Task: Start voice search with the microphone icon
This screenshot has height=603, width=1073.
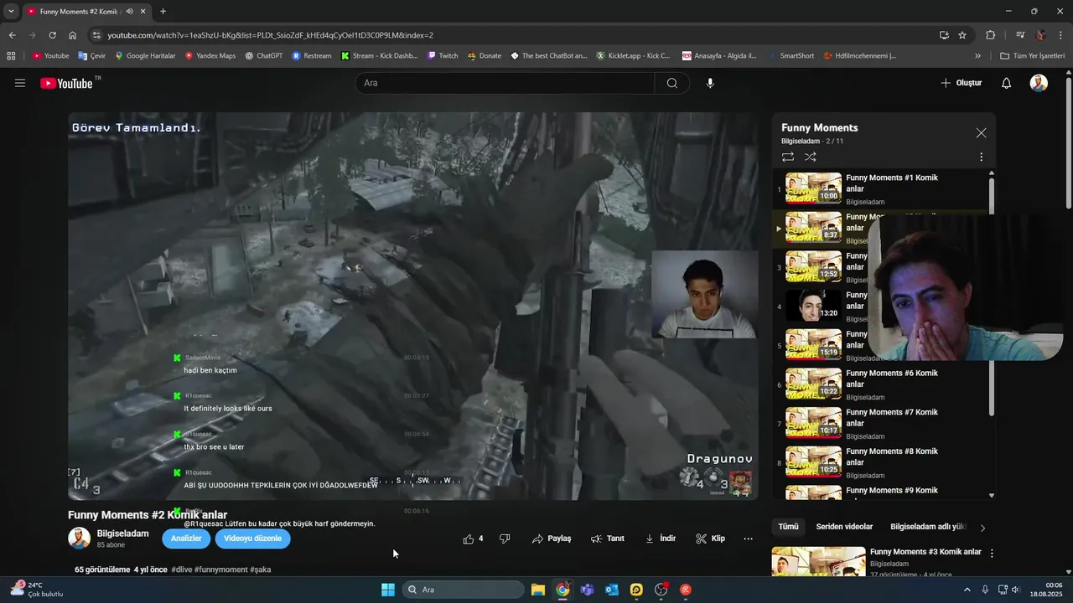Action: tap(710, 83)
